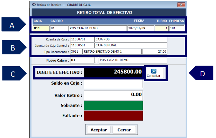Click the eye icon in title bar

[x=34, y=5]
